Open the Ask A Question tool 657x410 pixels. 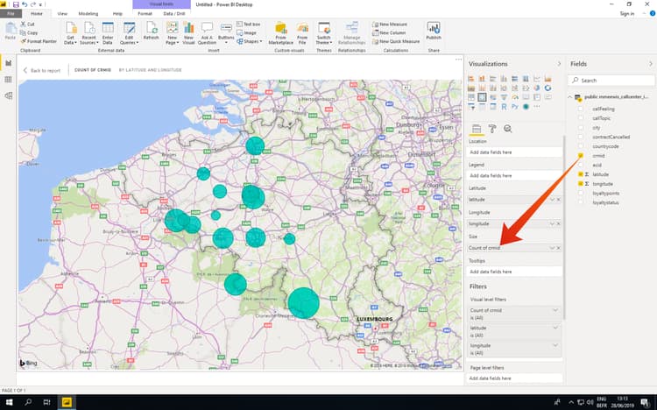(207, 31)
